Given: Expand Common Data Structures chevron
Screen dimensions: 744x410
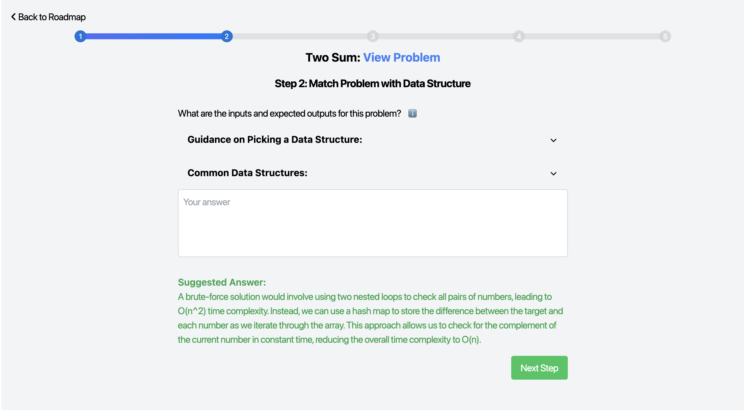Looking at the screenshot, I should point(554,173).
